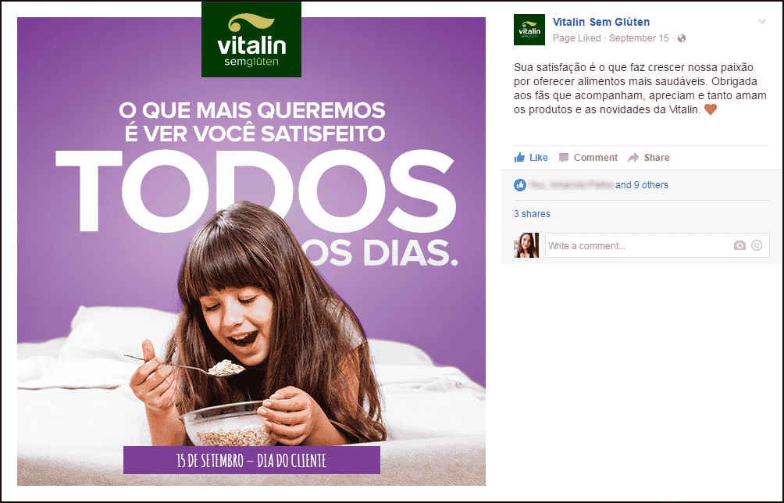
Task: Open the emoji smiley picker
Action: (757, 245)
